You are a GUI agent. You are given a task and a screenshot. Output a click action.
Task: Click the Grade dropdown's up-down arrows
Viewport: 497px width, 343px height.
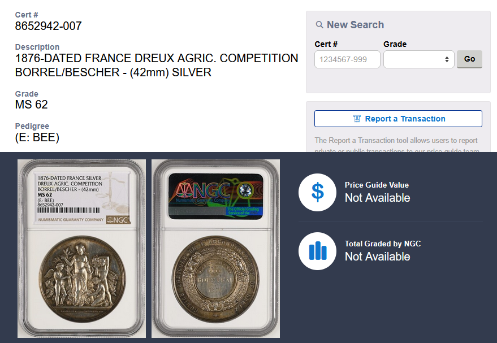point(447,59)
